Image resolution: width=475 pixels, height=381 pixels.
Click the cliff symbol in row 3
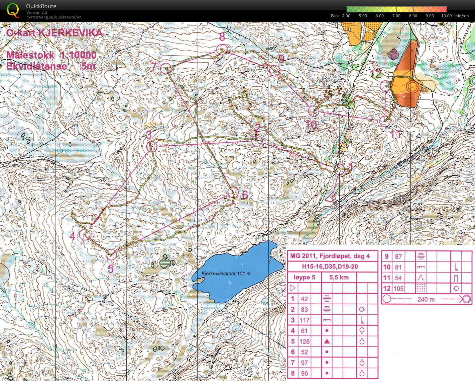[327, 320]
